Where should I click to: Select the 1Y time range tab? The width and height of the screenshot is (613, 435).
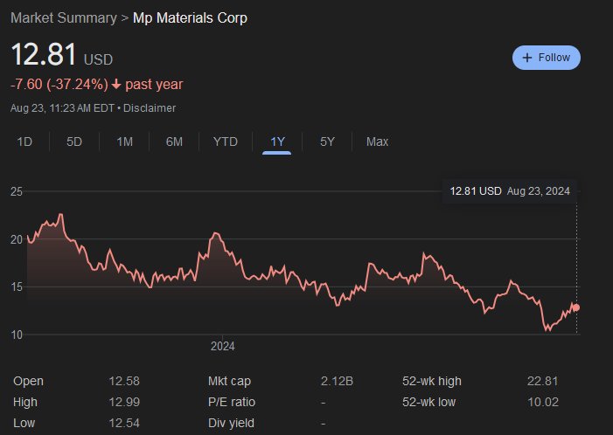(277, 142)
